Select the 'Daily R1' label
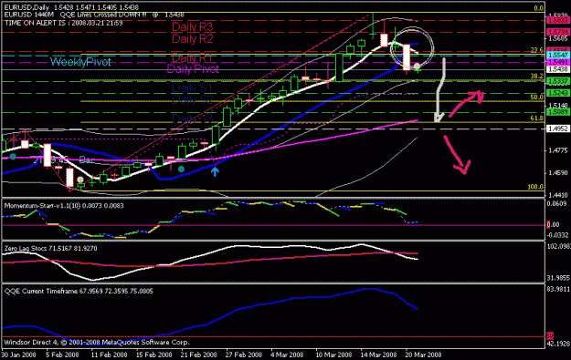This screenshot has width=571, height=360. click(192, 58)
